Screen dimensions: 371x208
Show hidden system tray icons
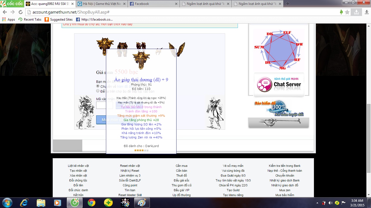[317, 203]
